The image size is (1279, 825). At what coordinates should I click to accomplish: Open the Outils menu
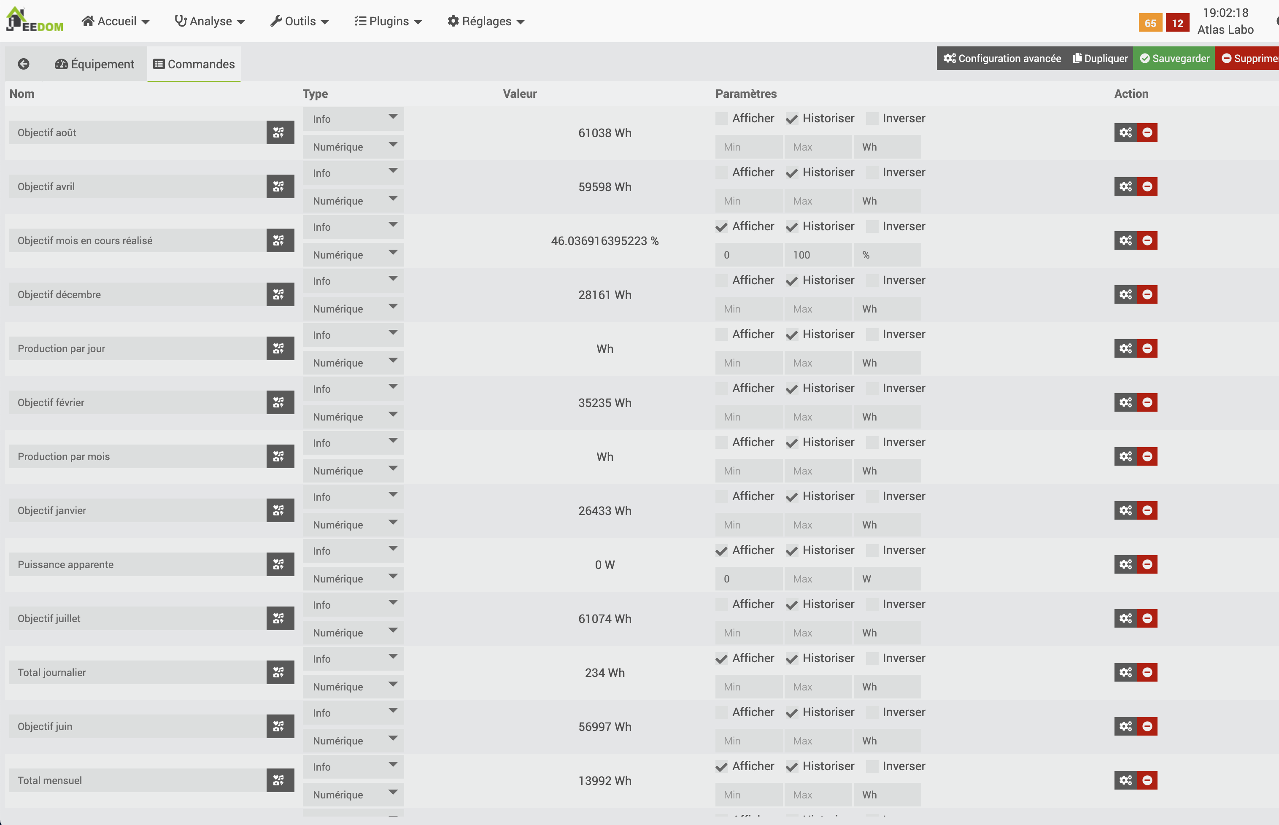300,22
